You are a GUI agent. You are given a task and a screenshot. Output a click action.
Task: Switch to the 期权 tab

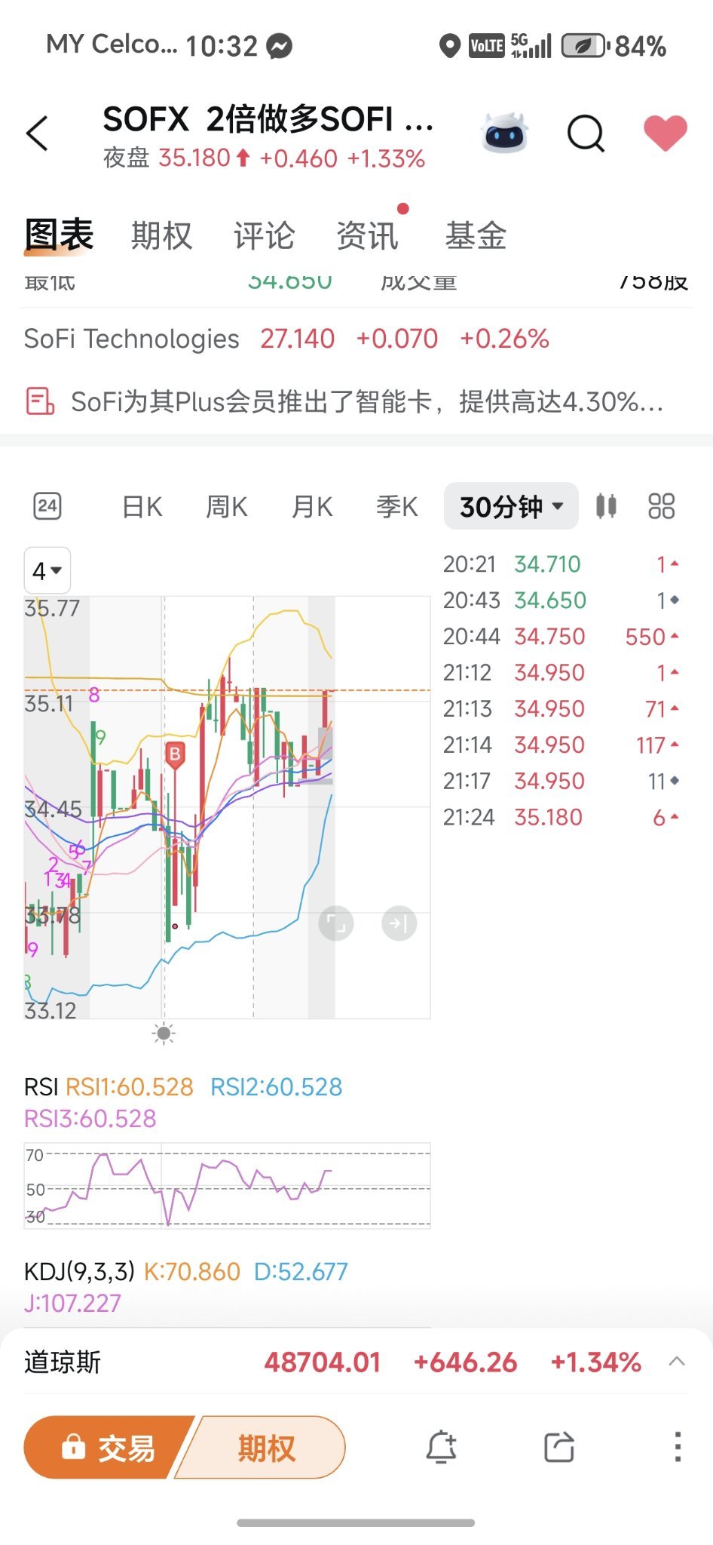[162, 235]
